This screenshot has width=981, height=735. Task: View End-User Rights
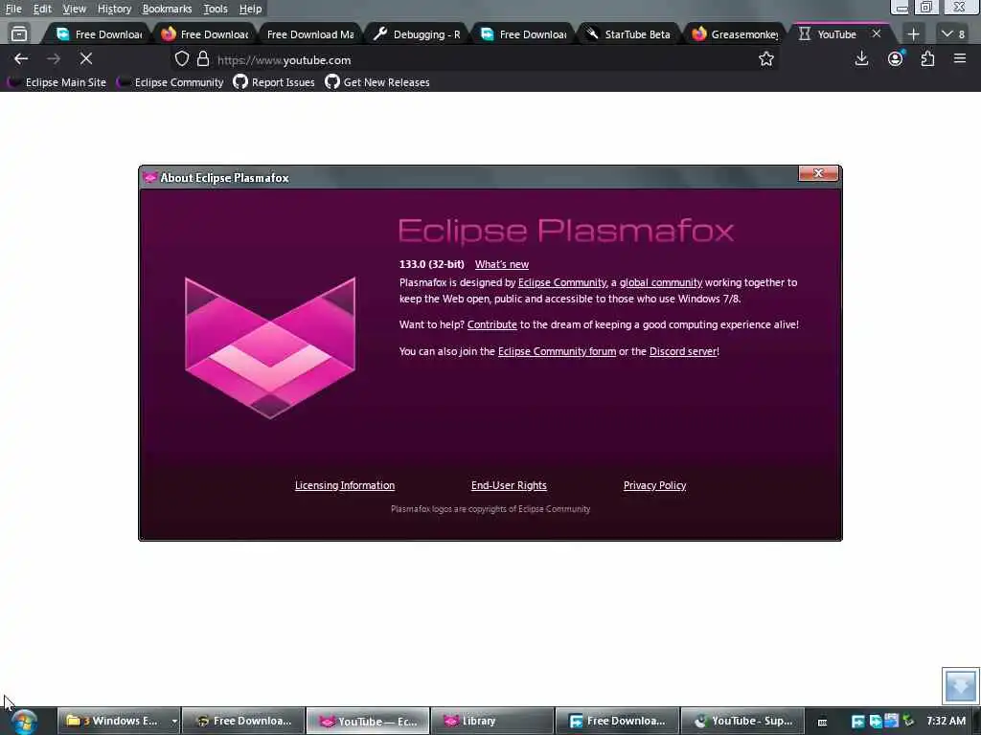pyautogui.click(x=509, y=485)
